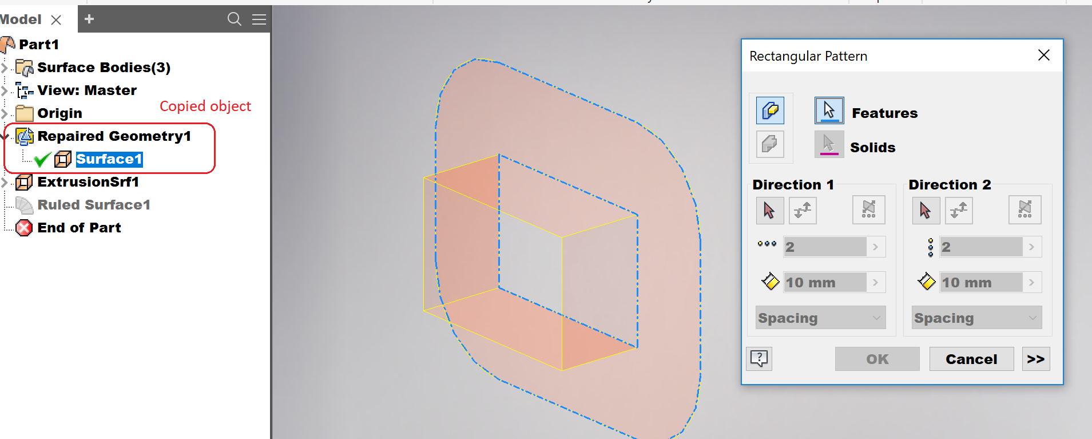Open Direction 1 Spacing dropdown
This screenshot has width=1092, height=439.
(820, 318)
